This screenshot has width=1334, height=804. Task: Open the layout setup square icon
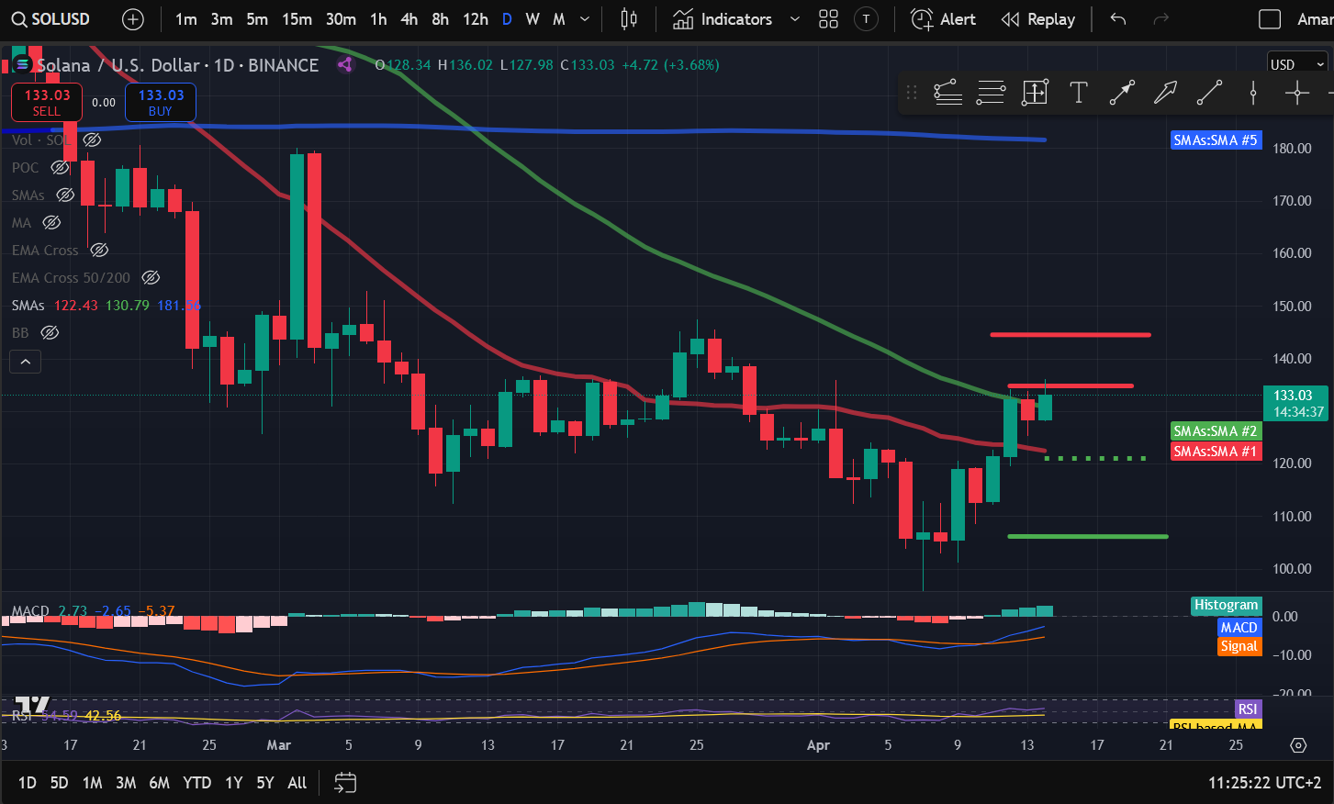1270,19
